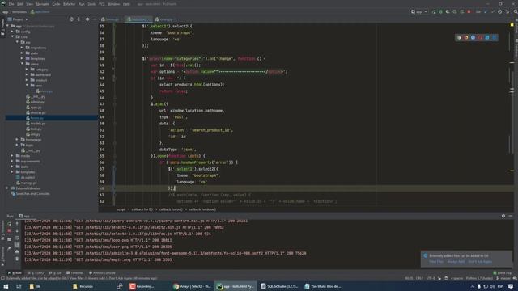This screenshot has height=291, width=518.
Task: Collapse the core folder
Action: (13, 37)
